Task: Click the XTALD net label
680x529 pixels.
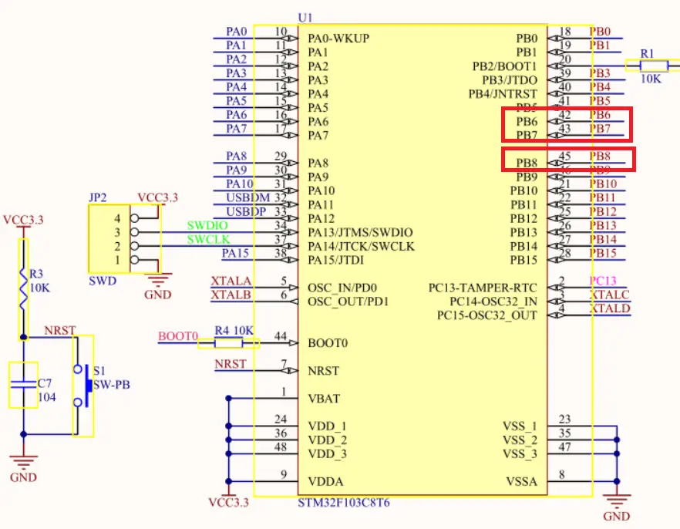Action: (610, 308)
